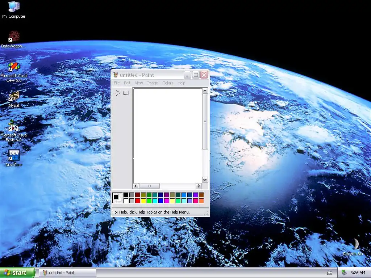Image resolution: width=371 pixels, height=278 pixels.
Task: Click the network tray icon beside the clock
Action: click(x=344, y=273)
